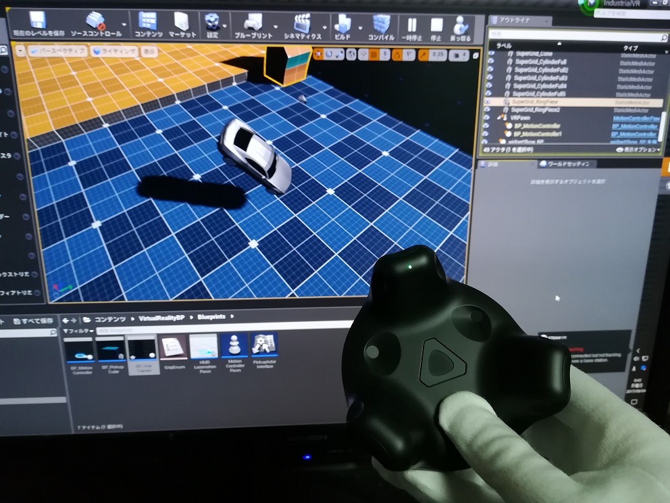Collapse the VRPawn tree item in the outliner
Screen dimensions: 670x503
point(499,118)
